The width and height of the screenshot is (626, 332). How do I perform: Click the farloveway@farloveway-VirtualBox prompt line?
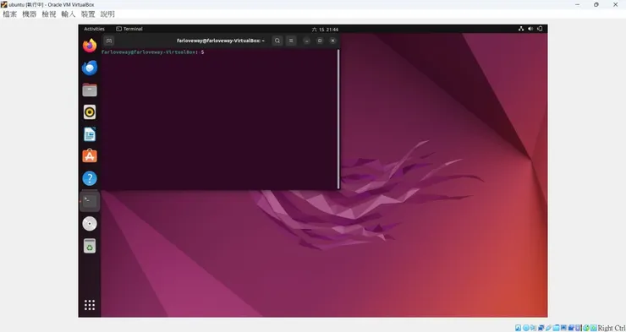click(152, 52)
